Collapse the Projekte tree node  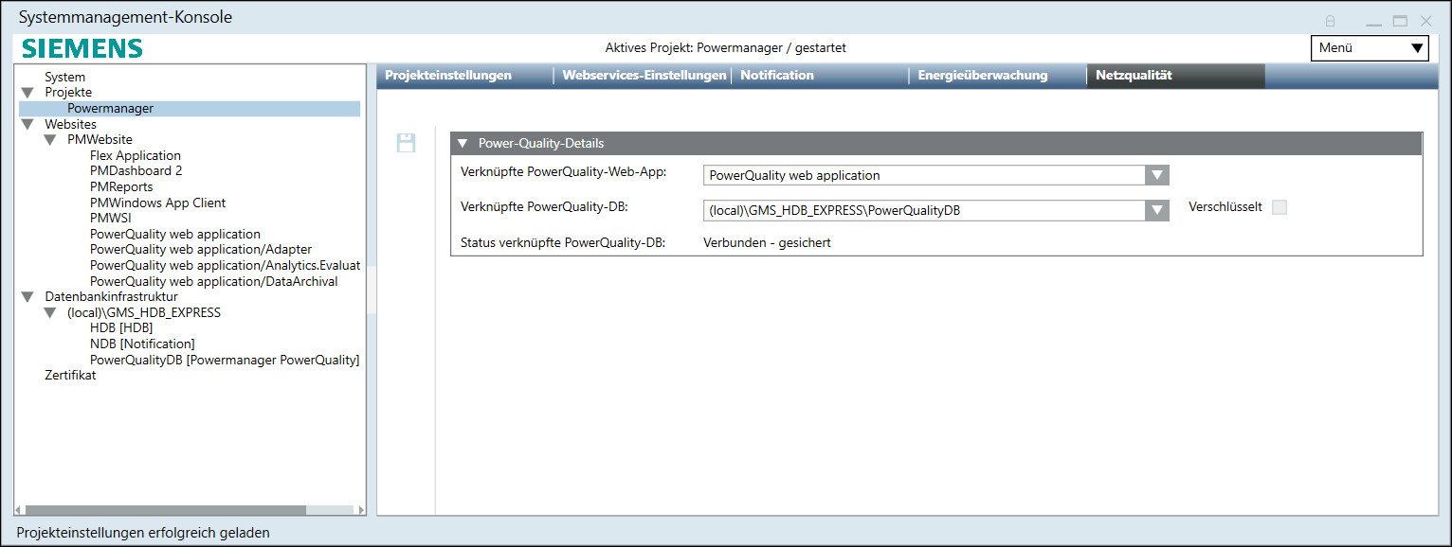[27, 93]
